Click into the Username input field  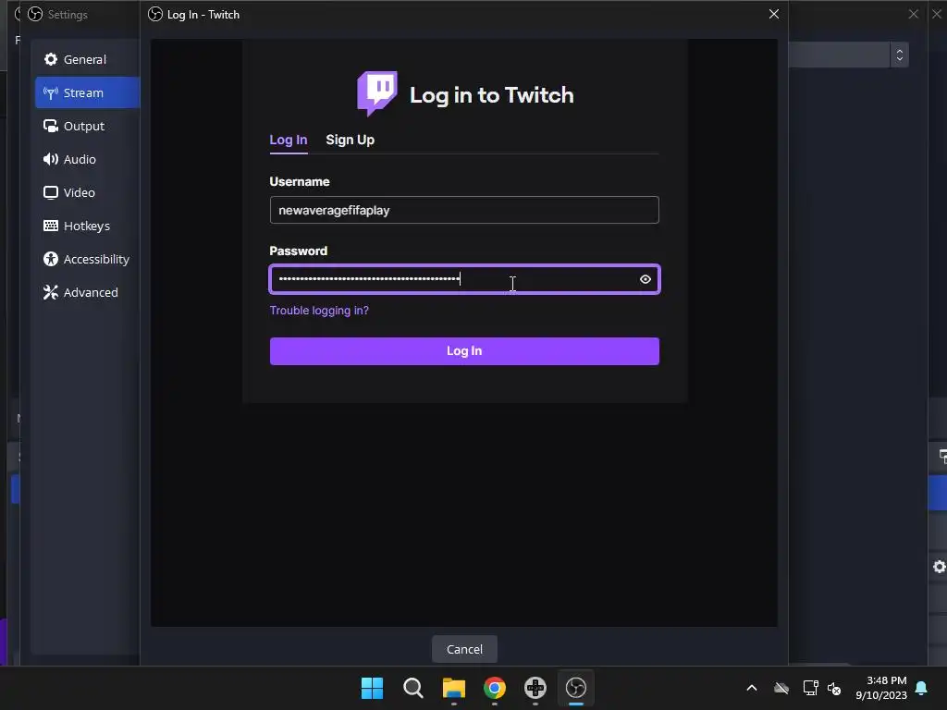[x=464, y=210]
